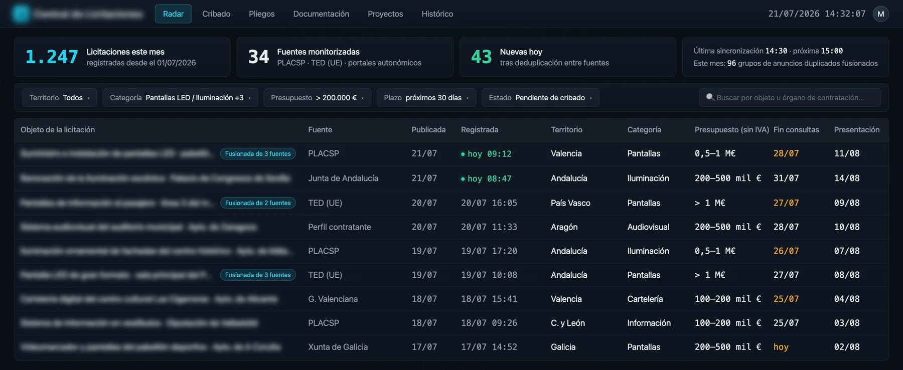Viewport: 903px width, 370px height.
Task: Sort by Presupuesto (sin IVA) column header
Action: [732, 130]
